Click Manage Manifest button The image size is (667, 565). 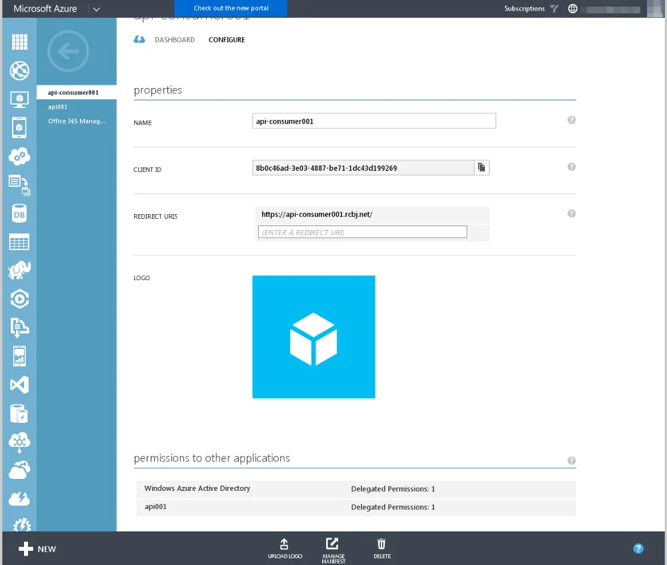[333, 550]
